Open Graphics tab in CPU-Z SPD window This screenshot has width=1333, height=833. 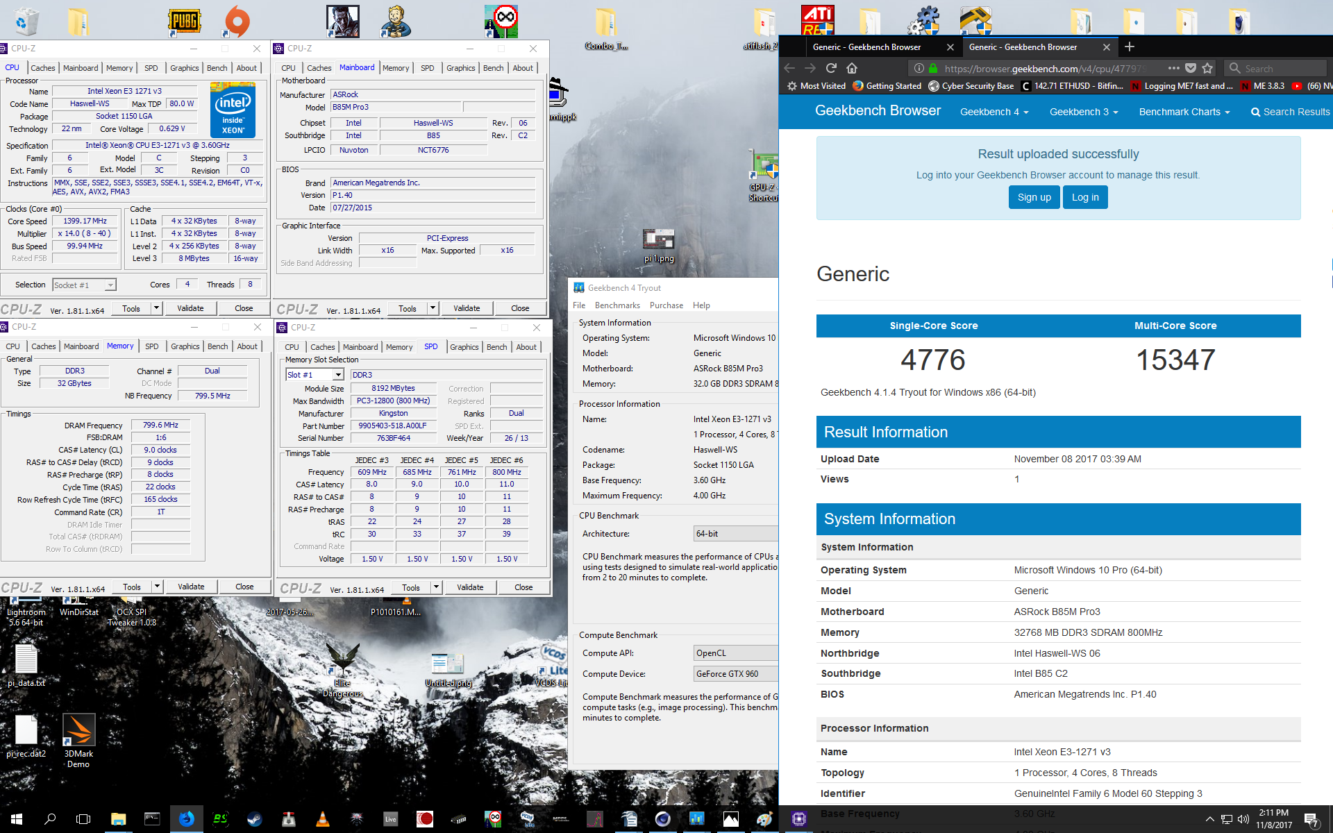click(464, 347)
